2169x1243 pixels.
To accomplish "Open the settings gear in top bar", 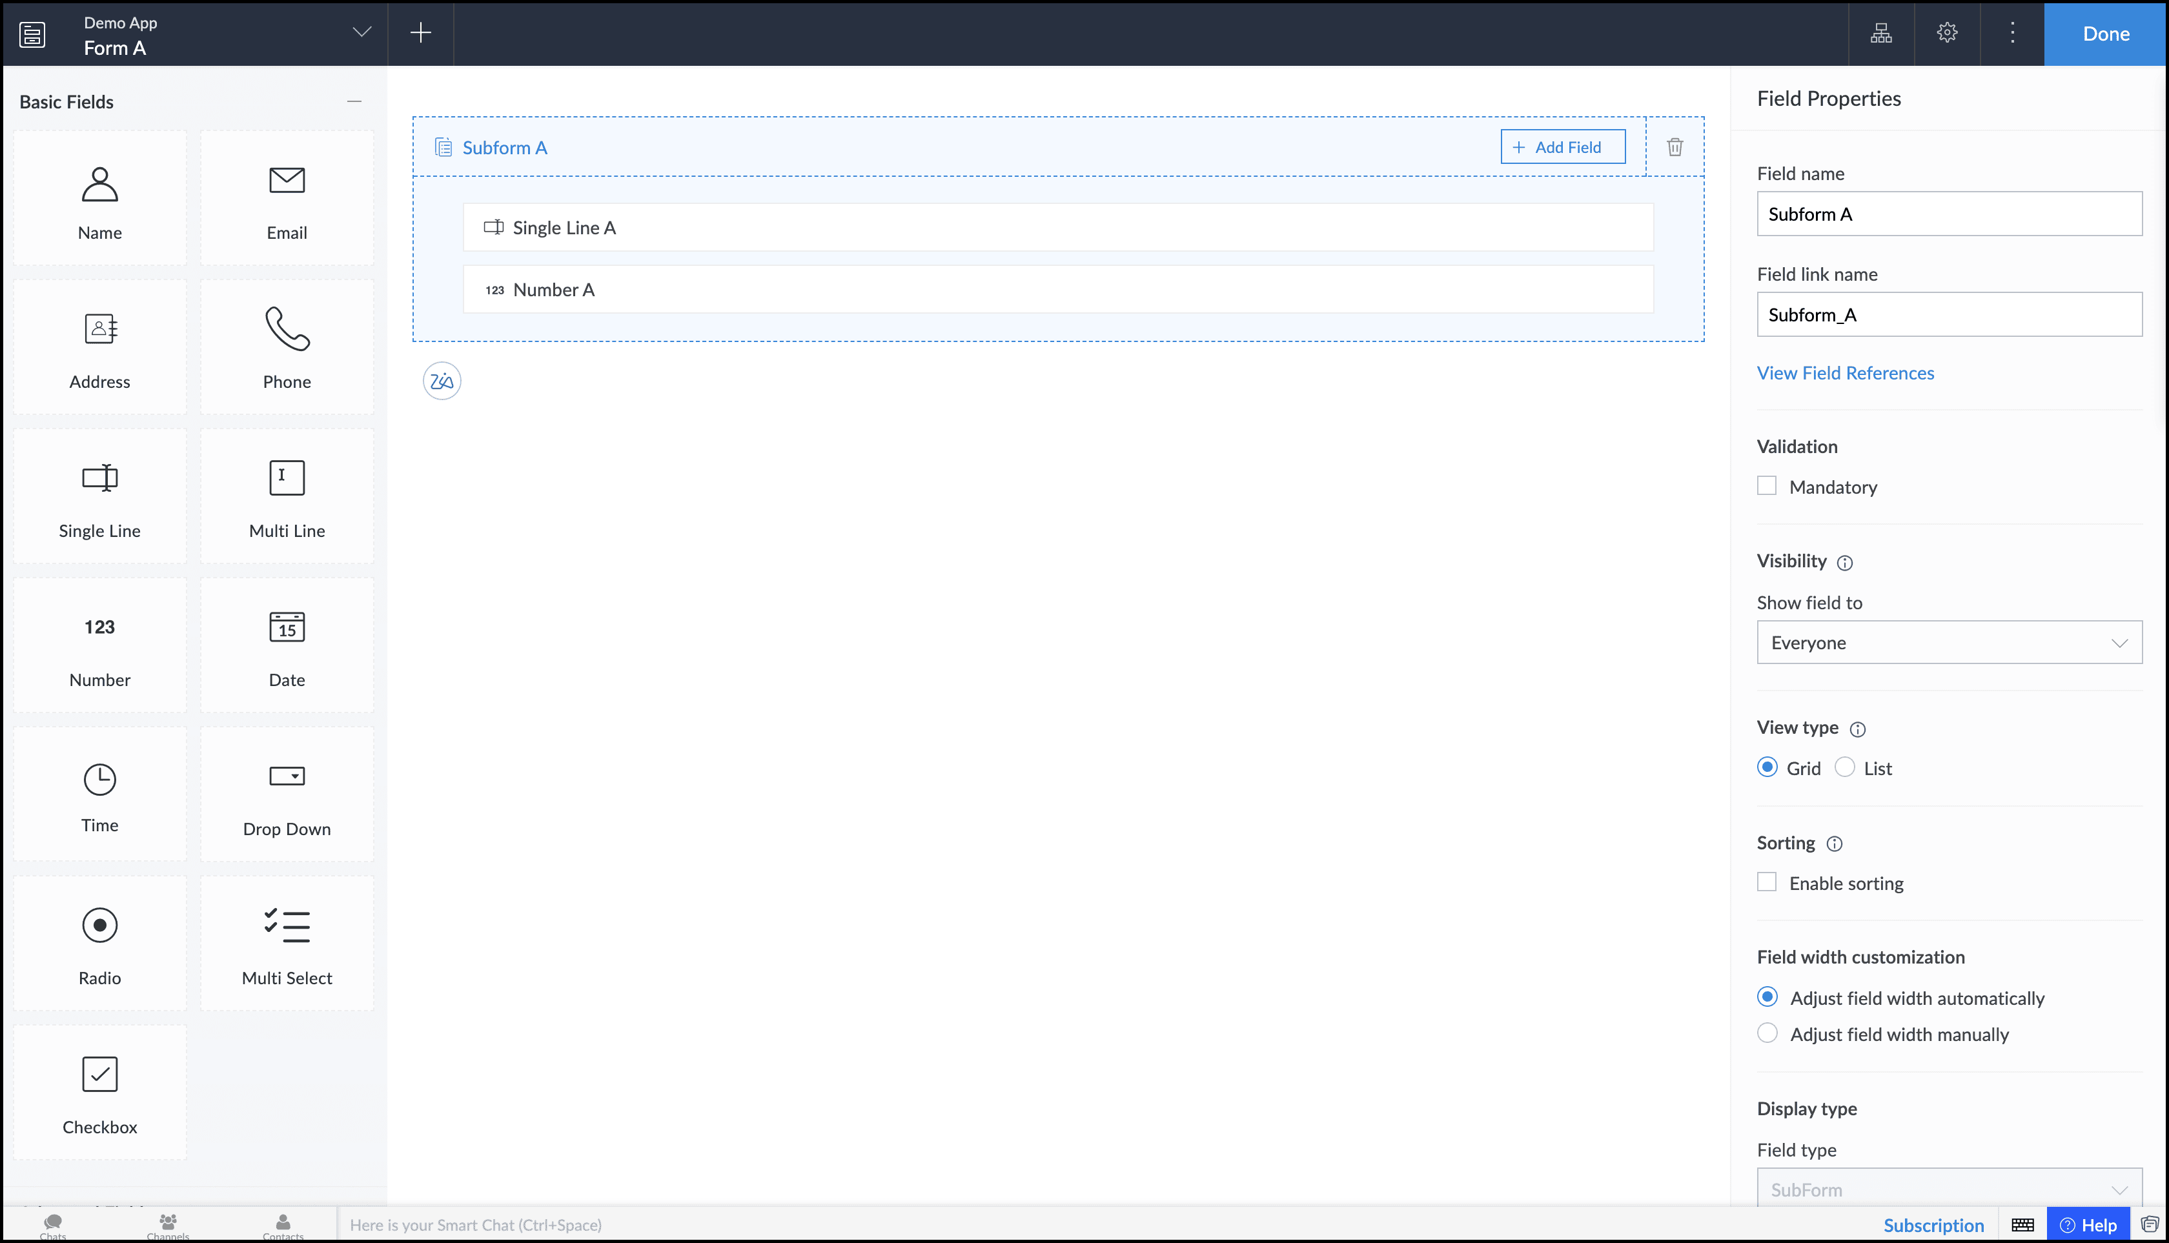I will tap(1947, 34).
